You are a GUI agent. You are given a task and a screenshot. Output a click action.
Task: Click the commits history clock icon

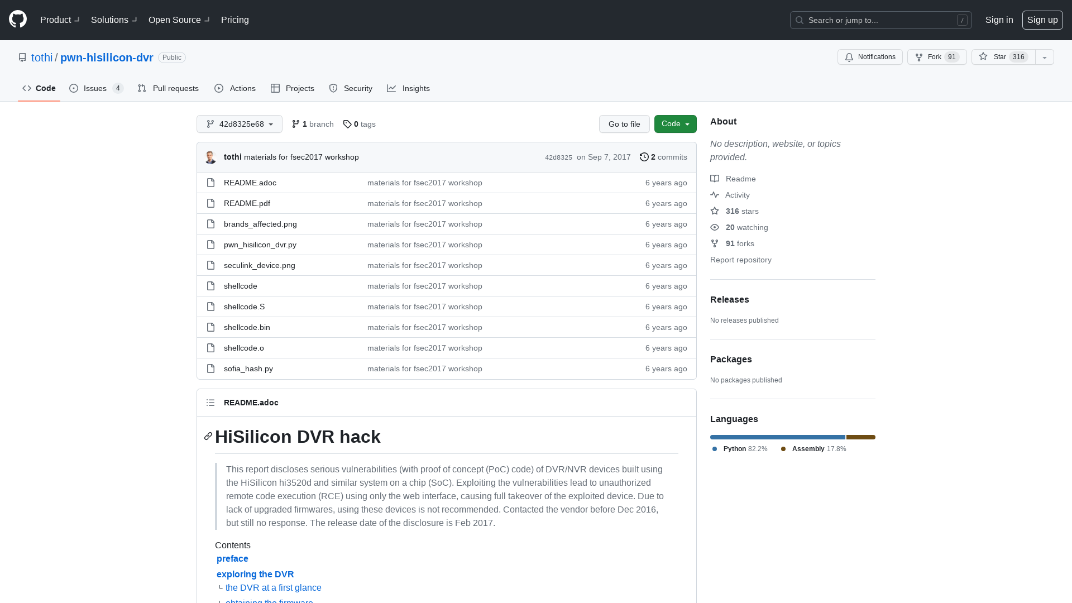click(644, 157)
